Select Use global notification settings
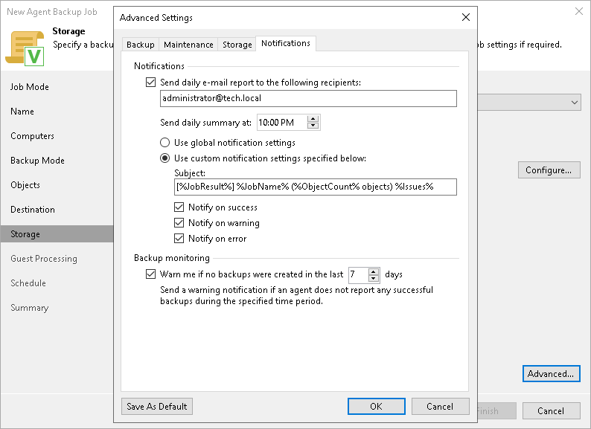 click(x=164, y=143)
